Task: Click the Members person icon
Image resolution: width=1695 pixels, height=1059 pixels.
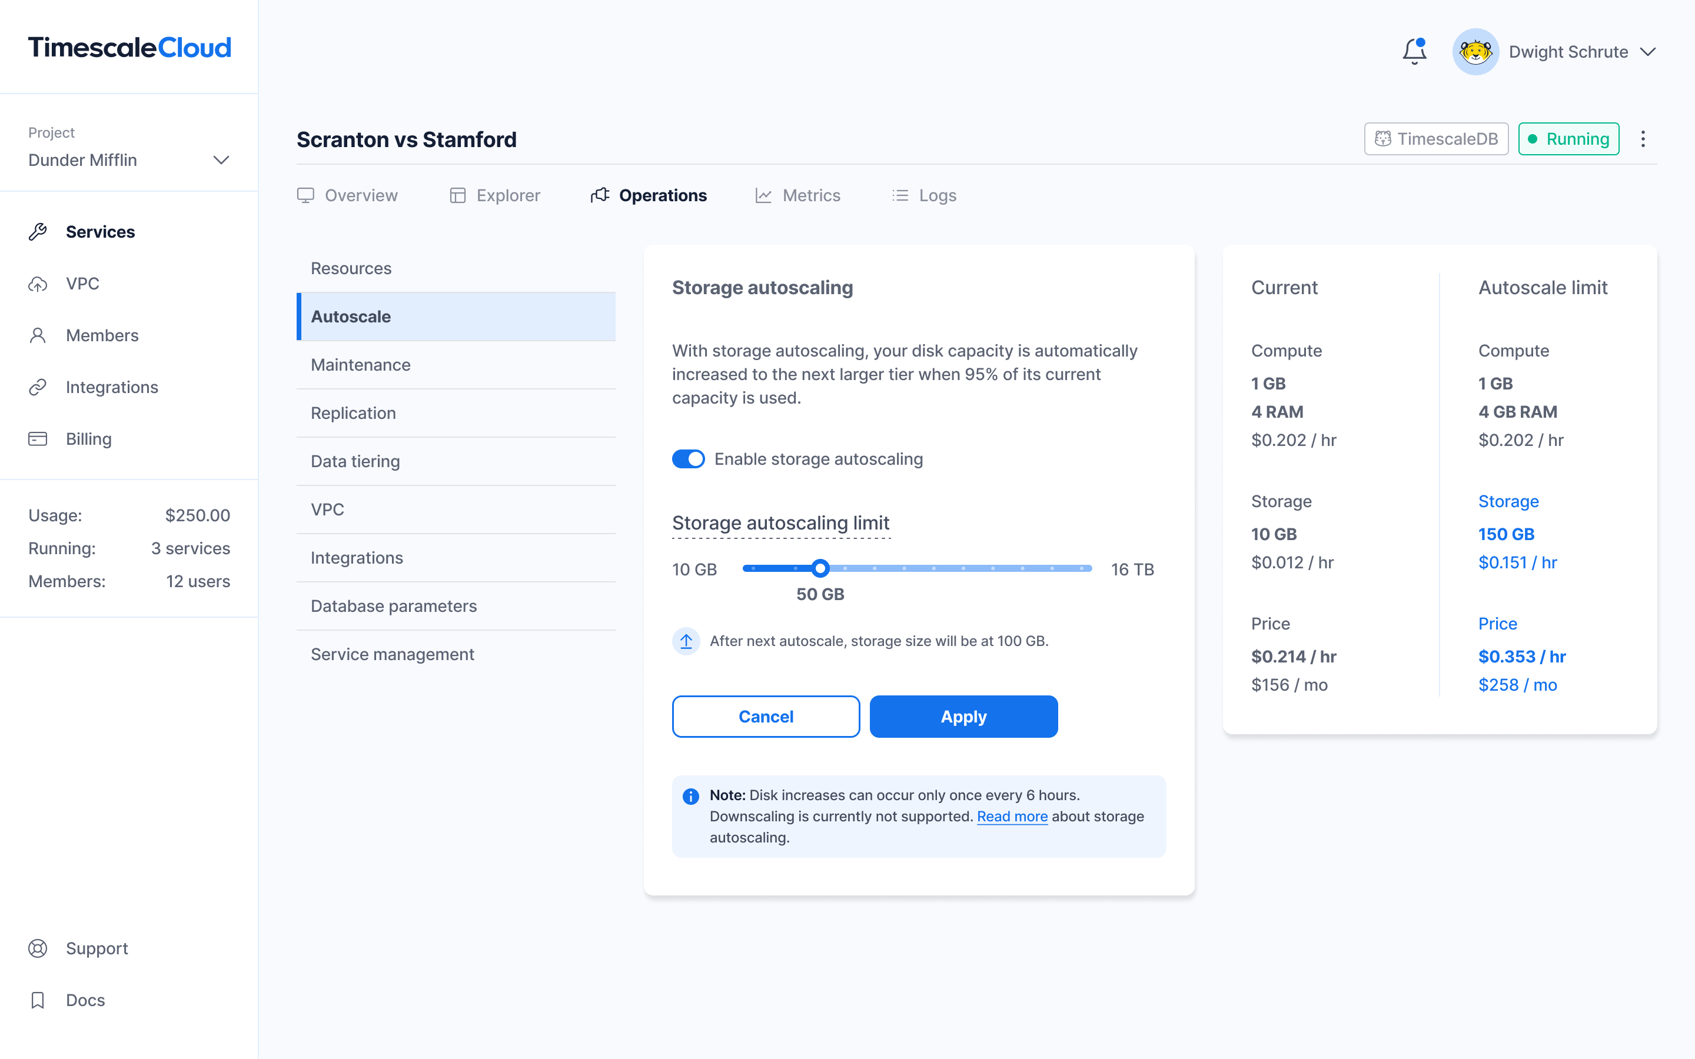Action: click(x=38, y=335)
